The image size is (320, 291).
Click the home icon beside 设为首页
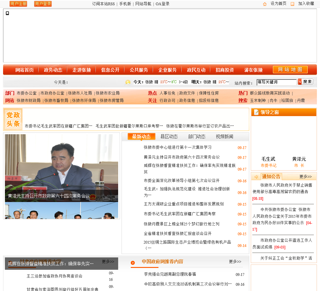tap(265, 4)
